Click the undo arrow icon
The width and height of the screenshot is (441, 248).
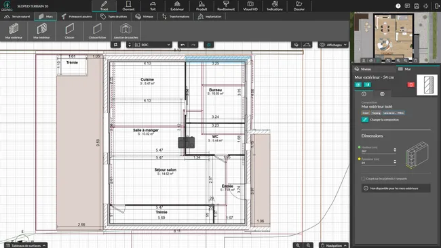183,45
